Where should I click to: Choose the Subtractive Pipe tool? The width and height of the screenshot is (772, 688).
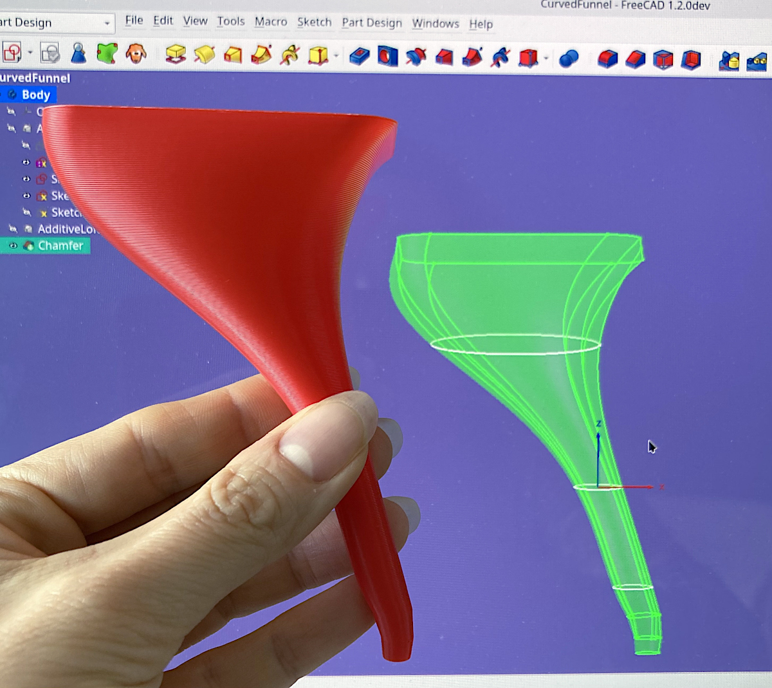(472, 57)
